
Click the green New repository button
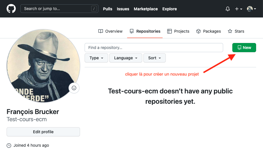click(x=244, y=48)
